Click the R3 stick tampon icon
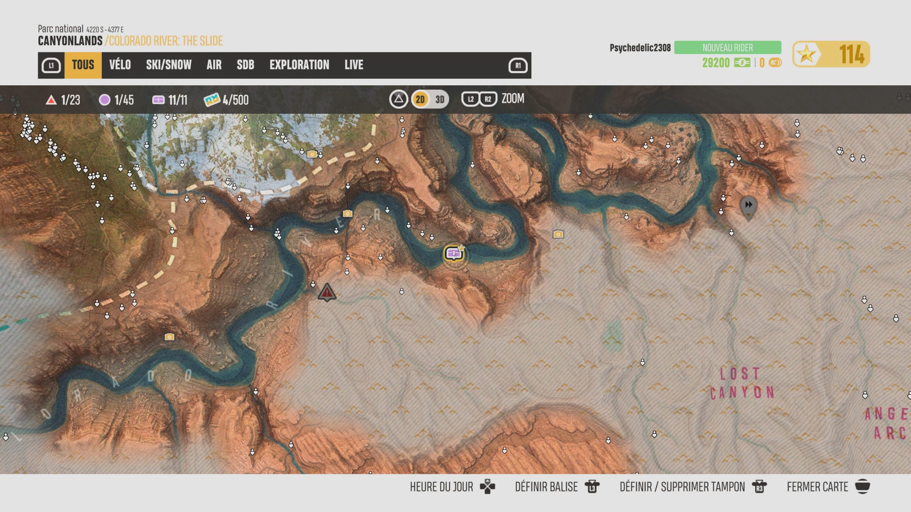The width and height of the screenshot is (911, 512). tap(759, 486)
